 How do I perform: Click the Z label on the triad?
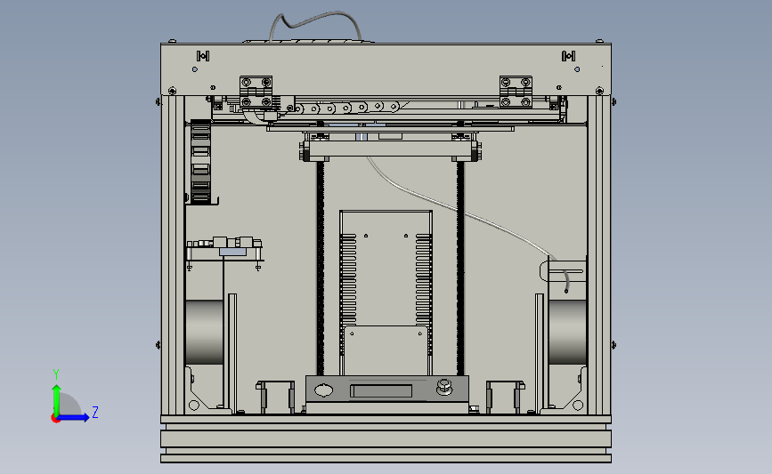coord(95,412)
